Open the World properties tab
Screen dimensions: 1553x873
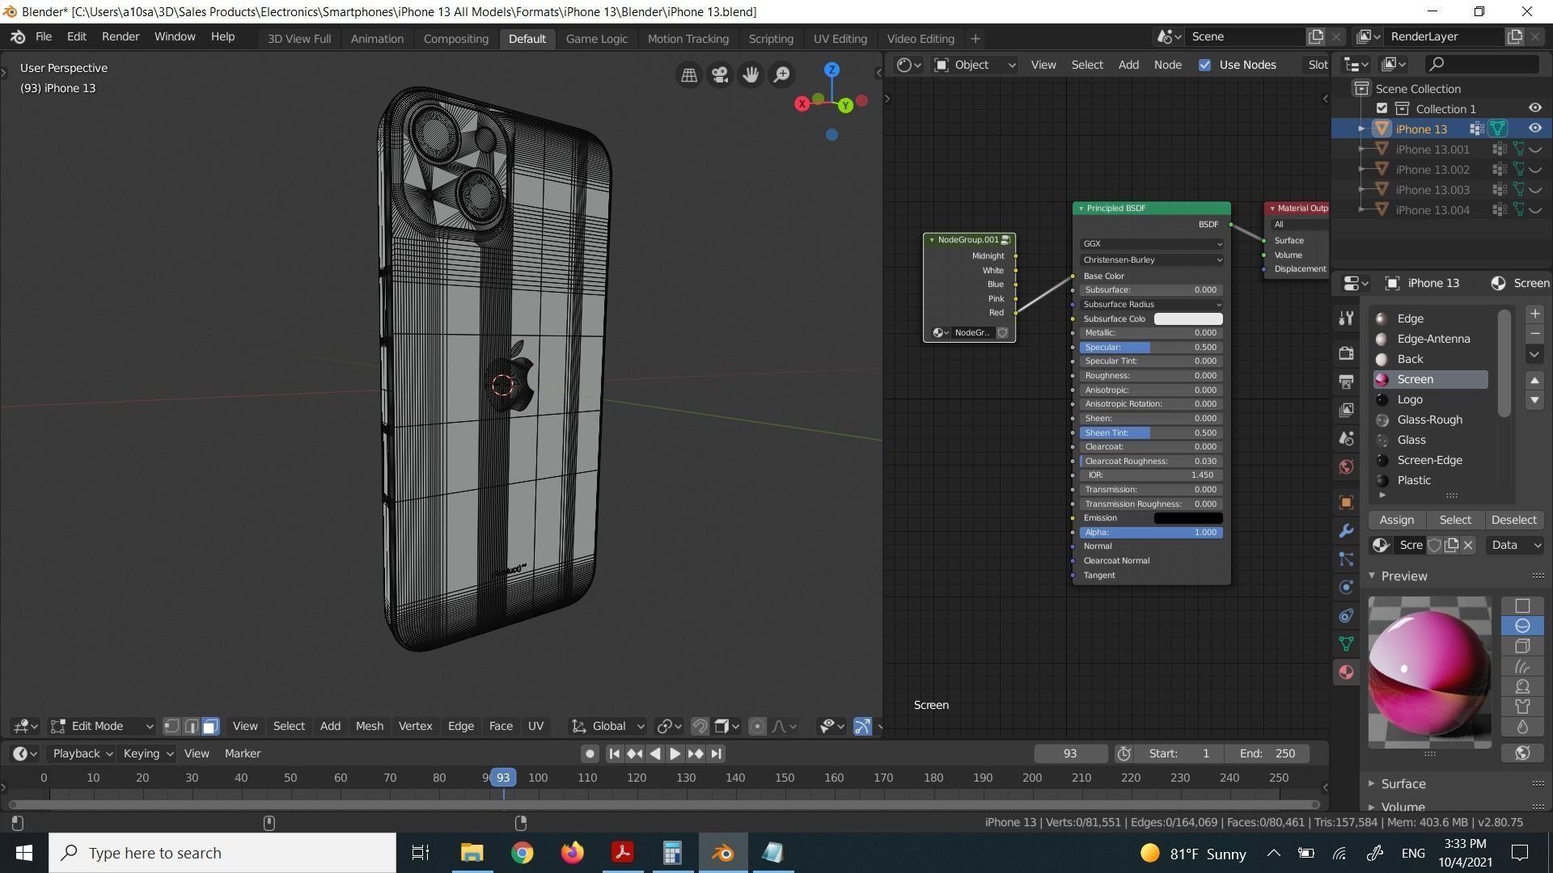tap(1346, 467)
